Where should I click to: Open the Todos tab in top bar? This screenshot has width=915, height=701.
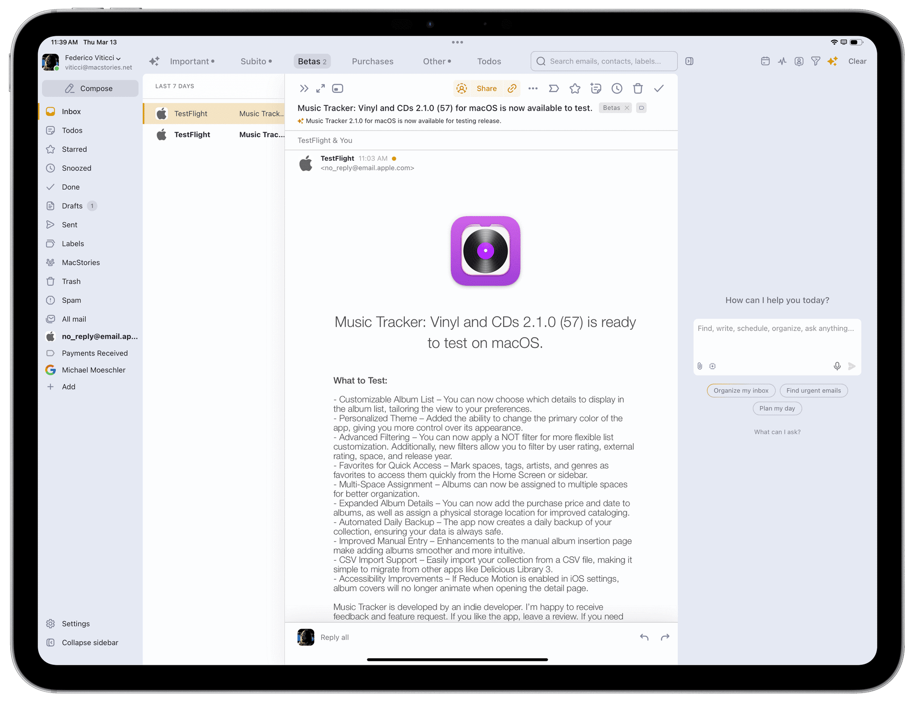[x=489, y=62]
